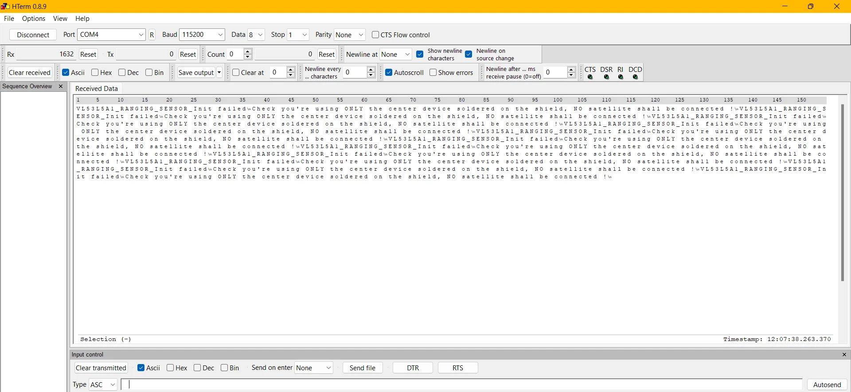
Task: Click the Disconnect button
Action: [x=33, y=35]
